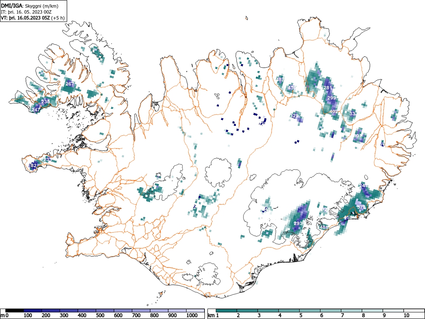Click the '281' visibility value on the map
Screen dimensions: 425x319
click(x=328, y=88)
